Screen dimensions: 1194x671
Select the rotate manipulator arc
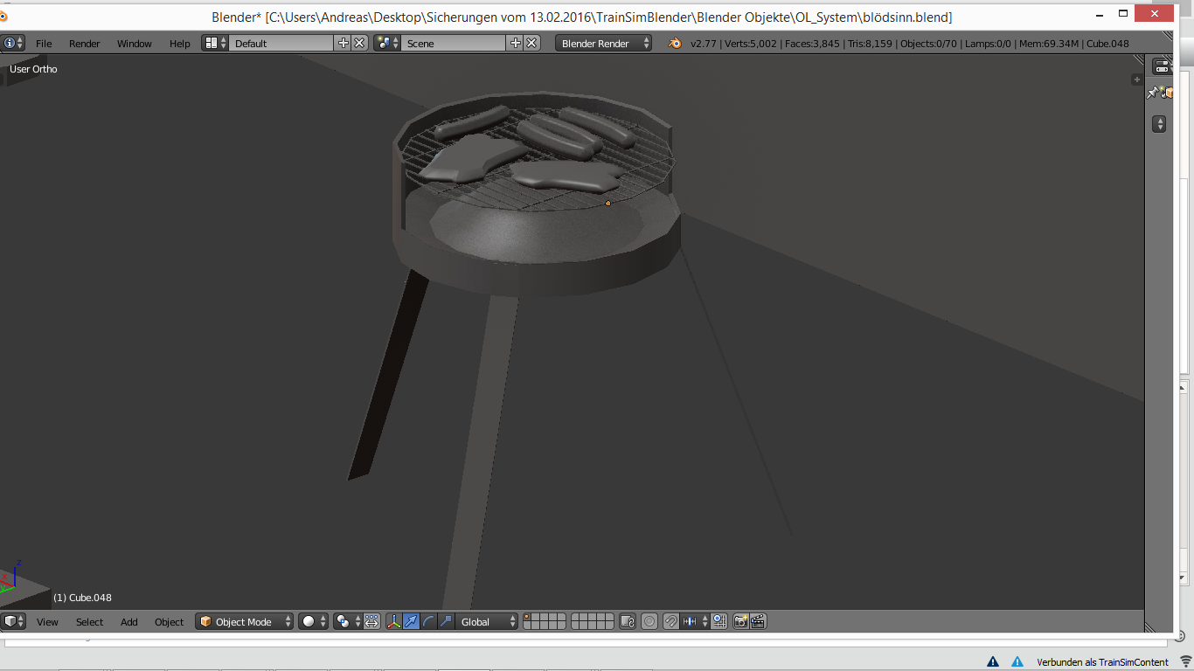pyautogui.click(x=428, y=621)
